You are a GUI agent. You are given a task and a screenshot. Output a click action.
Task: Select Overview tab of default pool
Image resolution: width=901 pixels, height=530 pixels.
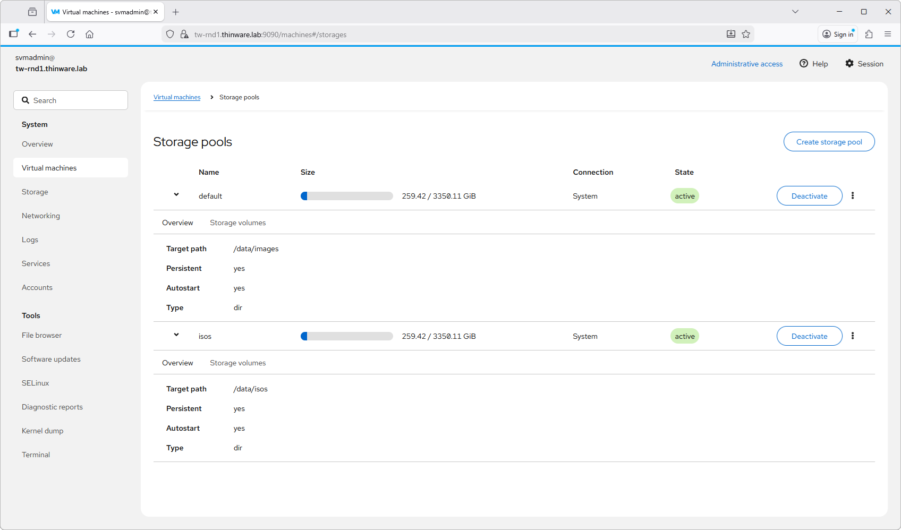pos(177,223)
